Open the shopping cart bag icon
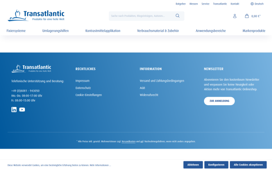This screenshot has width=272, height=170. 247,16
